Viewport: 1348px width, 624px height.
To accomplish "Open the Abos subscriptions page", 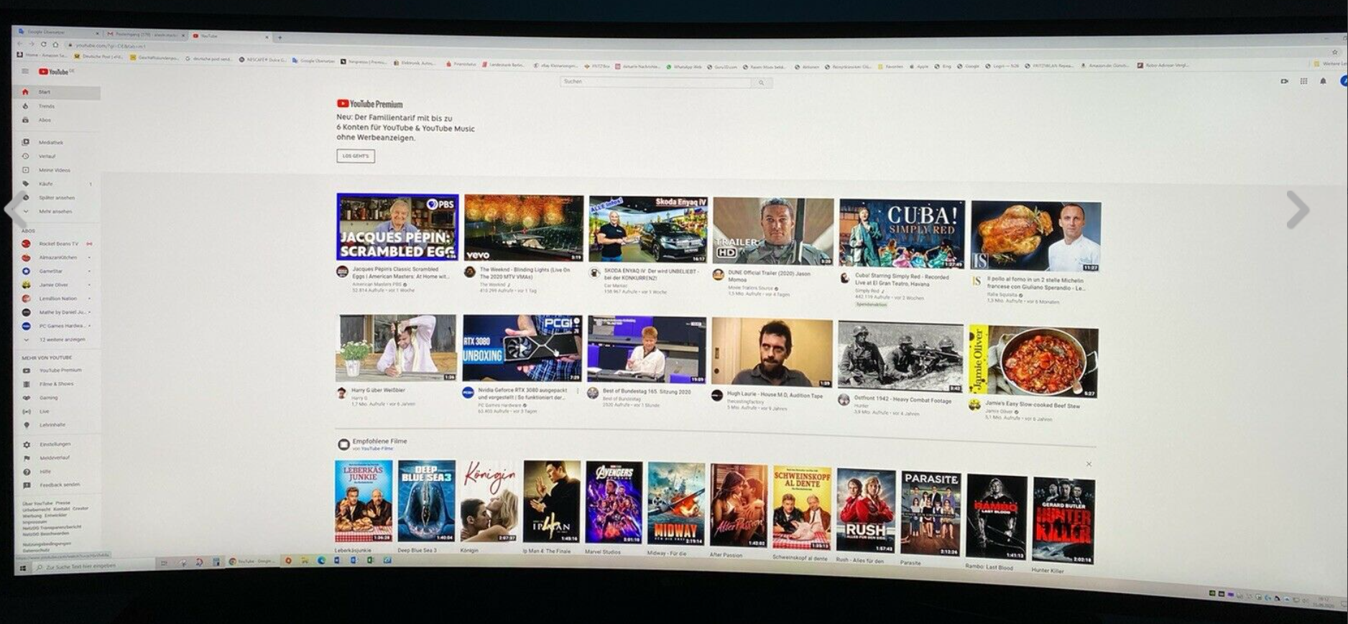I will [x=57, y=120].
